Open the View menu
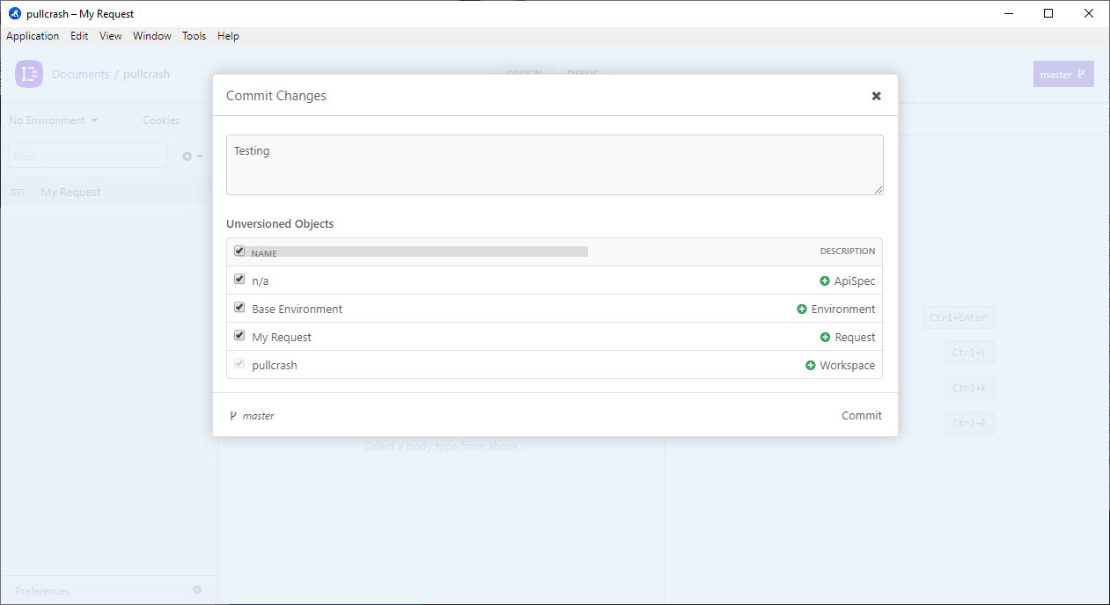1110x605 pixels. [x=111, y=36]
